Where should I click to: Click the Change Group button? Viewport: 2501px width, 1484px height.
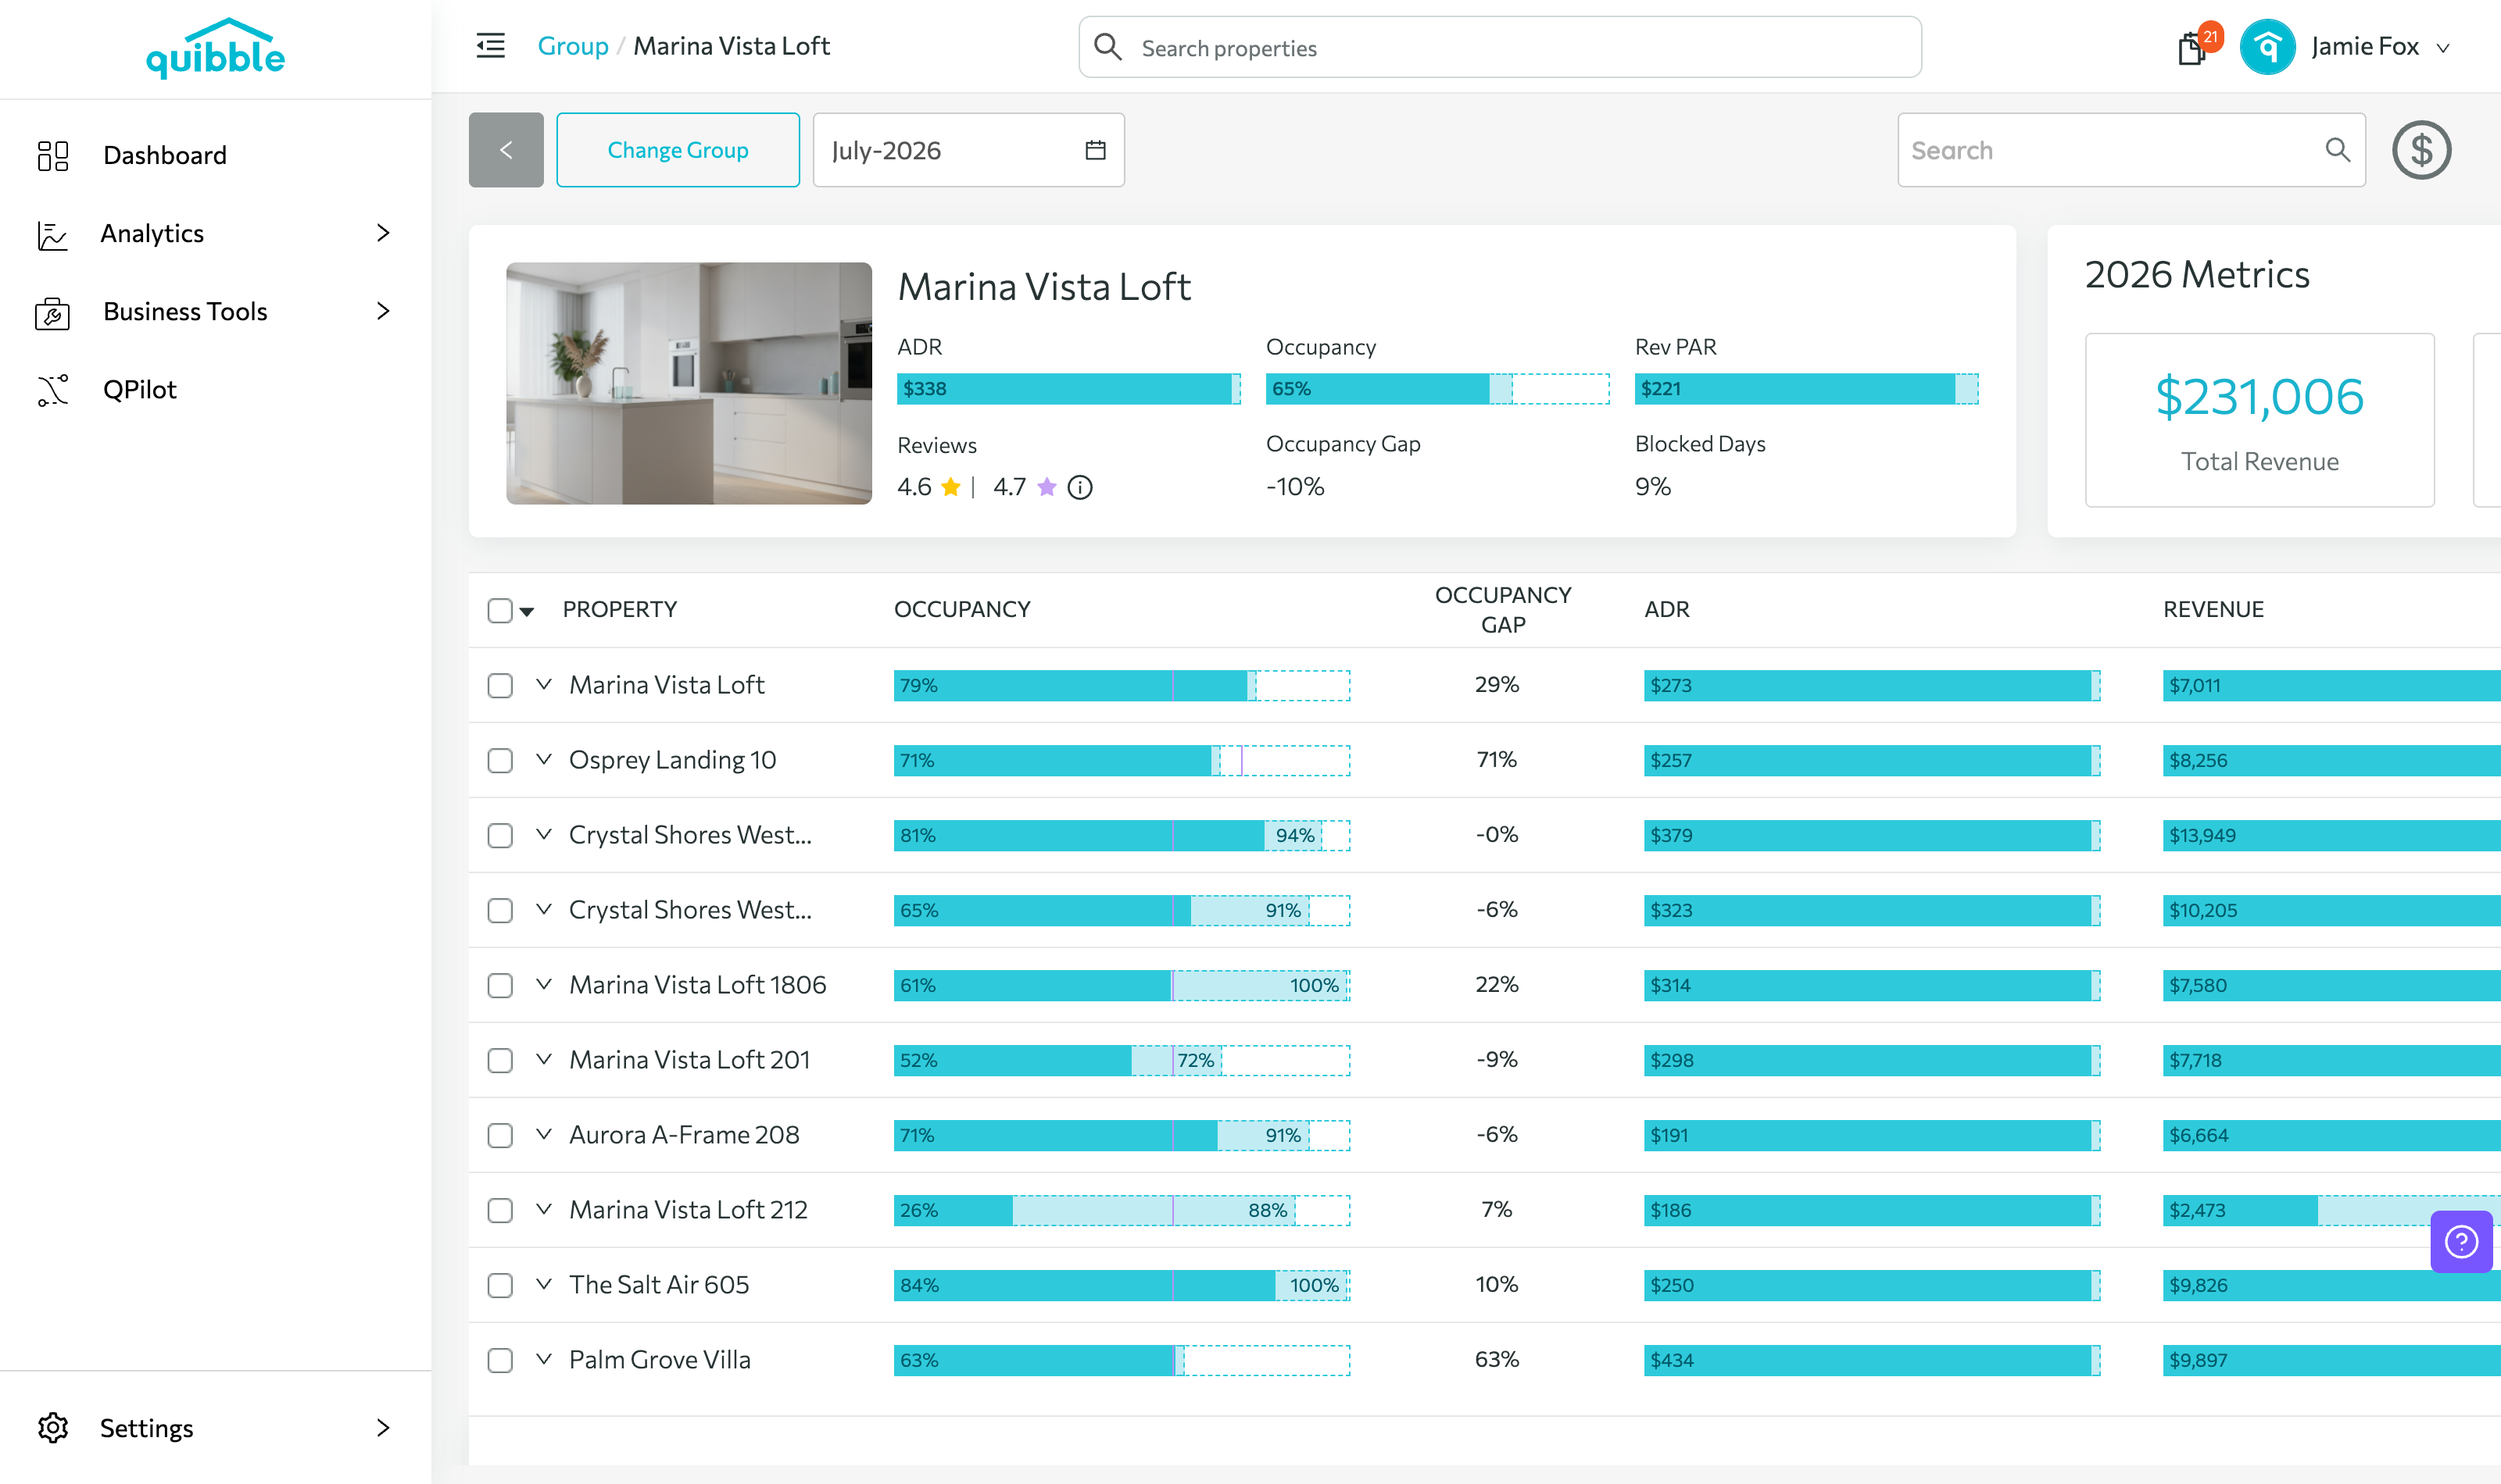click(x=678, y=150)
